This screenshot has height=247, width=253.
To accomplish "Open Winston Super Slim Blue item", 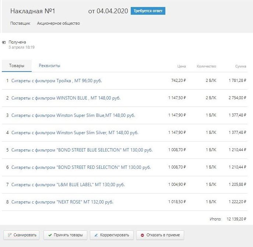I will 73,115.
